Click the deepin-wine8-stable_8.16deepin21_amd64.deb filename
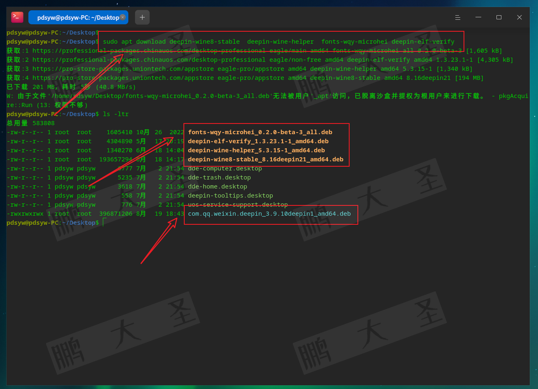 pyautogui.click(x=265, y=159)
